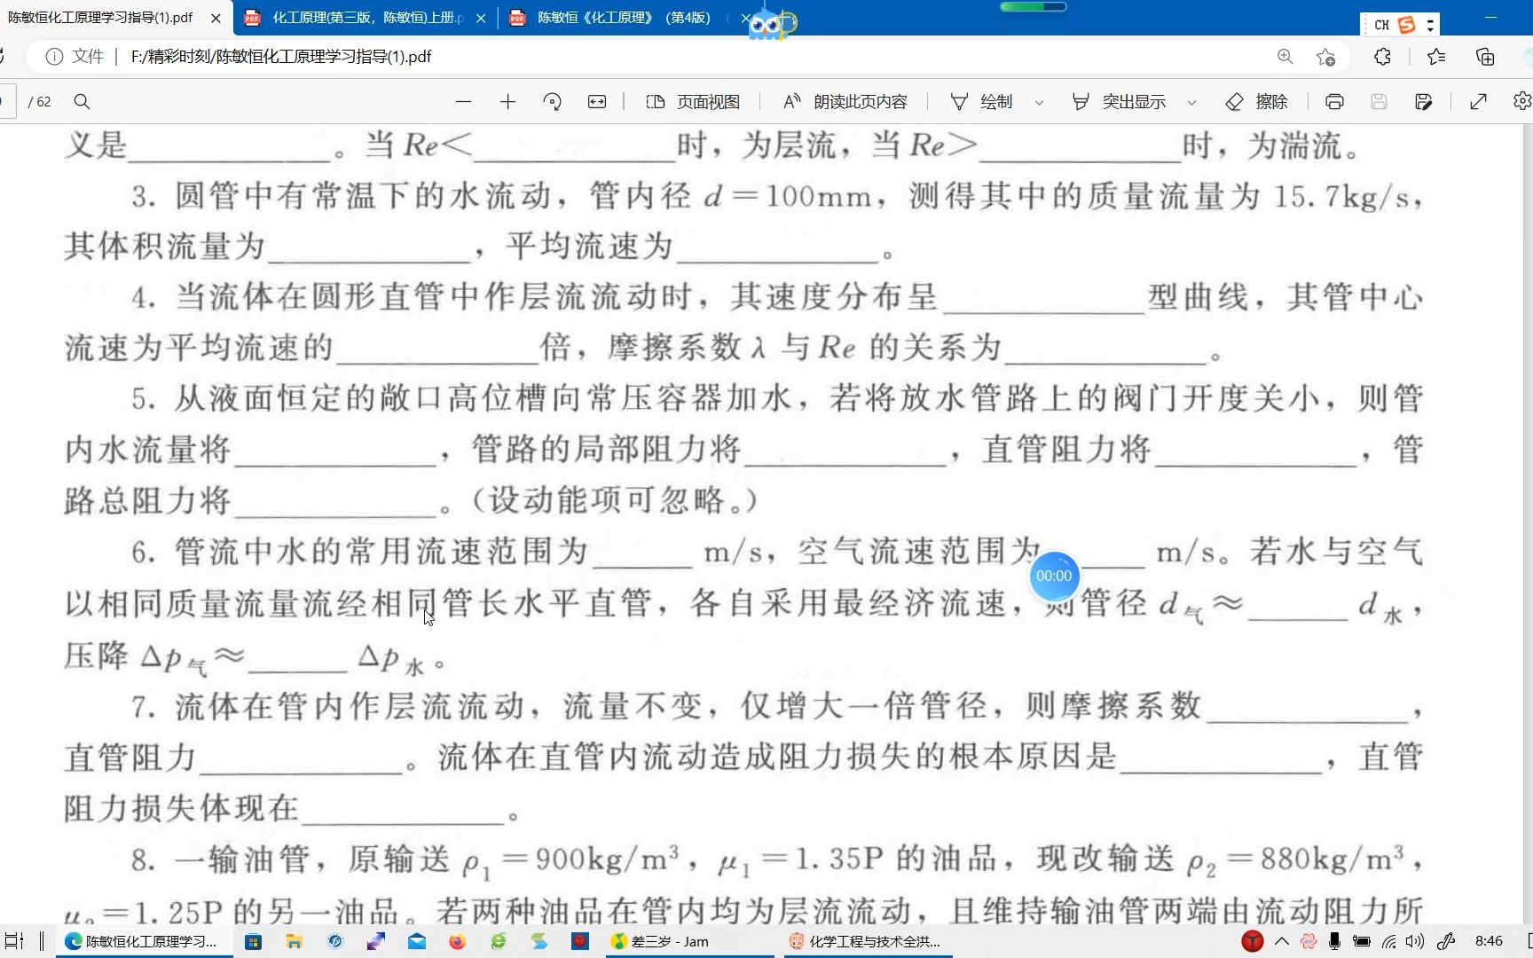Open the 突出显示 highlighter color dropdown
The image size is (1533, 958).
pyautogui.click(x=1192, y=101)
